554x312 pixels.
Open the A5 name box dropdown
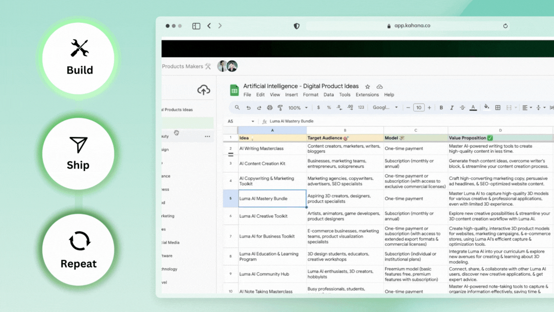(x=253, y=121)
